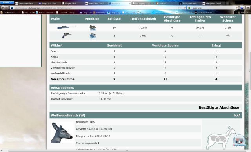Open the Erste Schritte bookmark

pos(28,13)
